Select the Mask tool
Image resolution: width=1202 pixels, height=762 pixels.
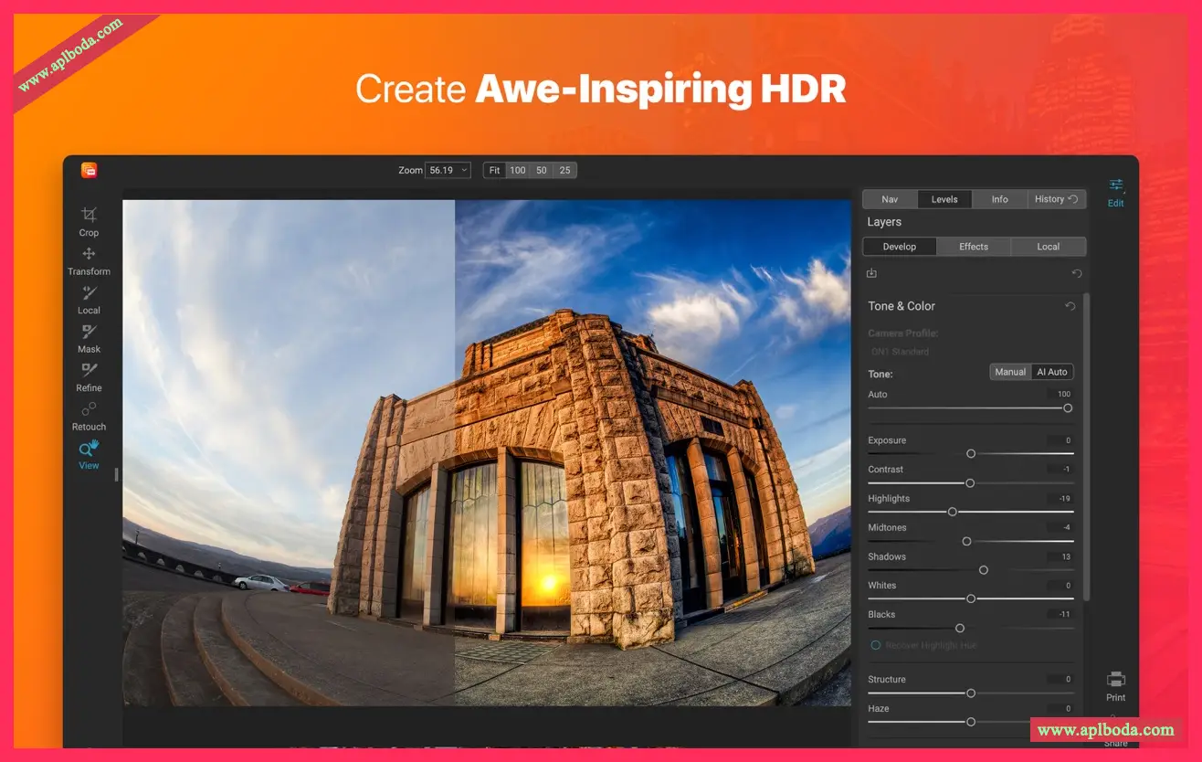tap(89, 337)
